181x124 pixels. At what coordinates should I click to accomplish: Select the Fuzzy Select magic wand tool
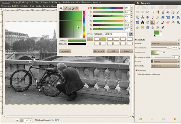tap(153, 12)
